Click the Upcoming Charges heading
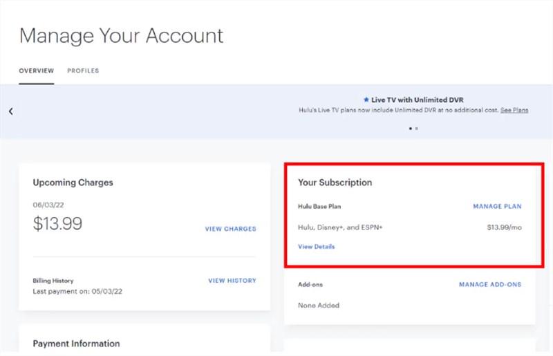 tap(73, 182)
